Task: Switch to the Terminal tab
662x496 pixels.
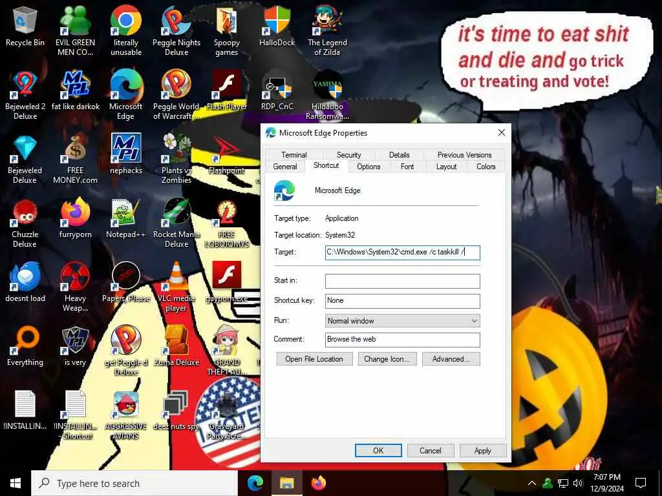Action: [x=294, y=155]
